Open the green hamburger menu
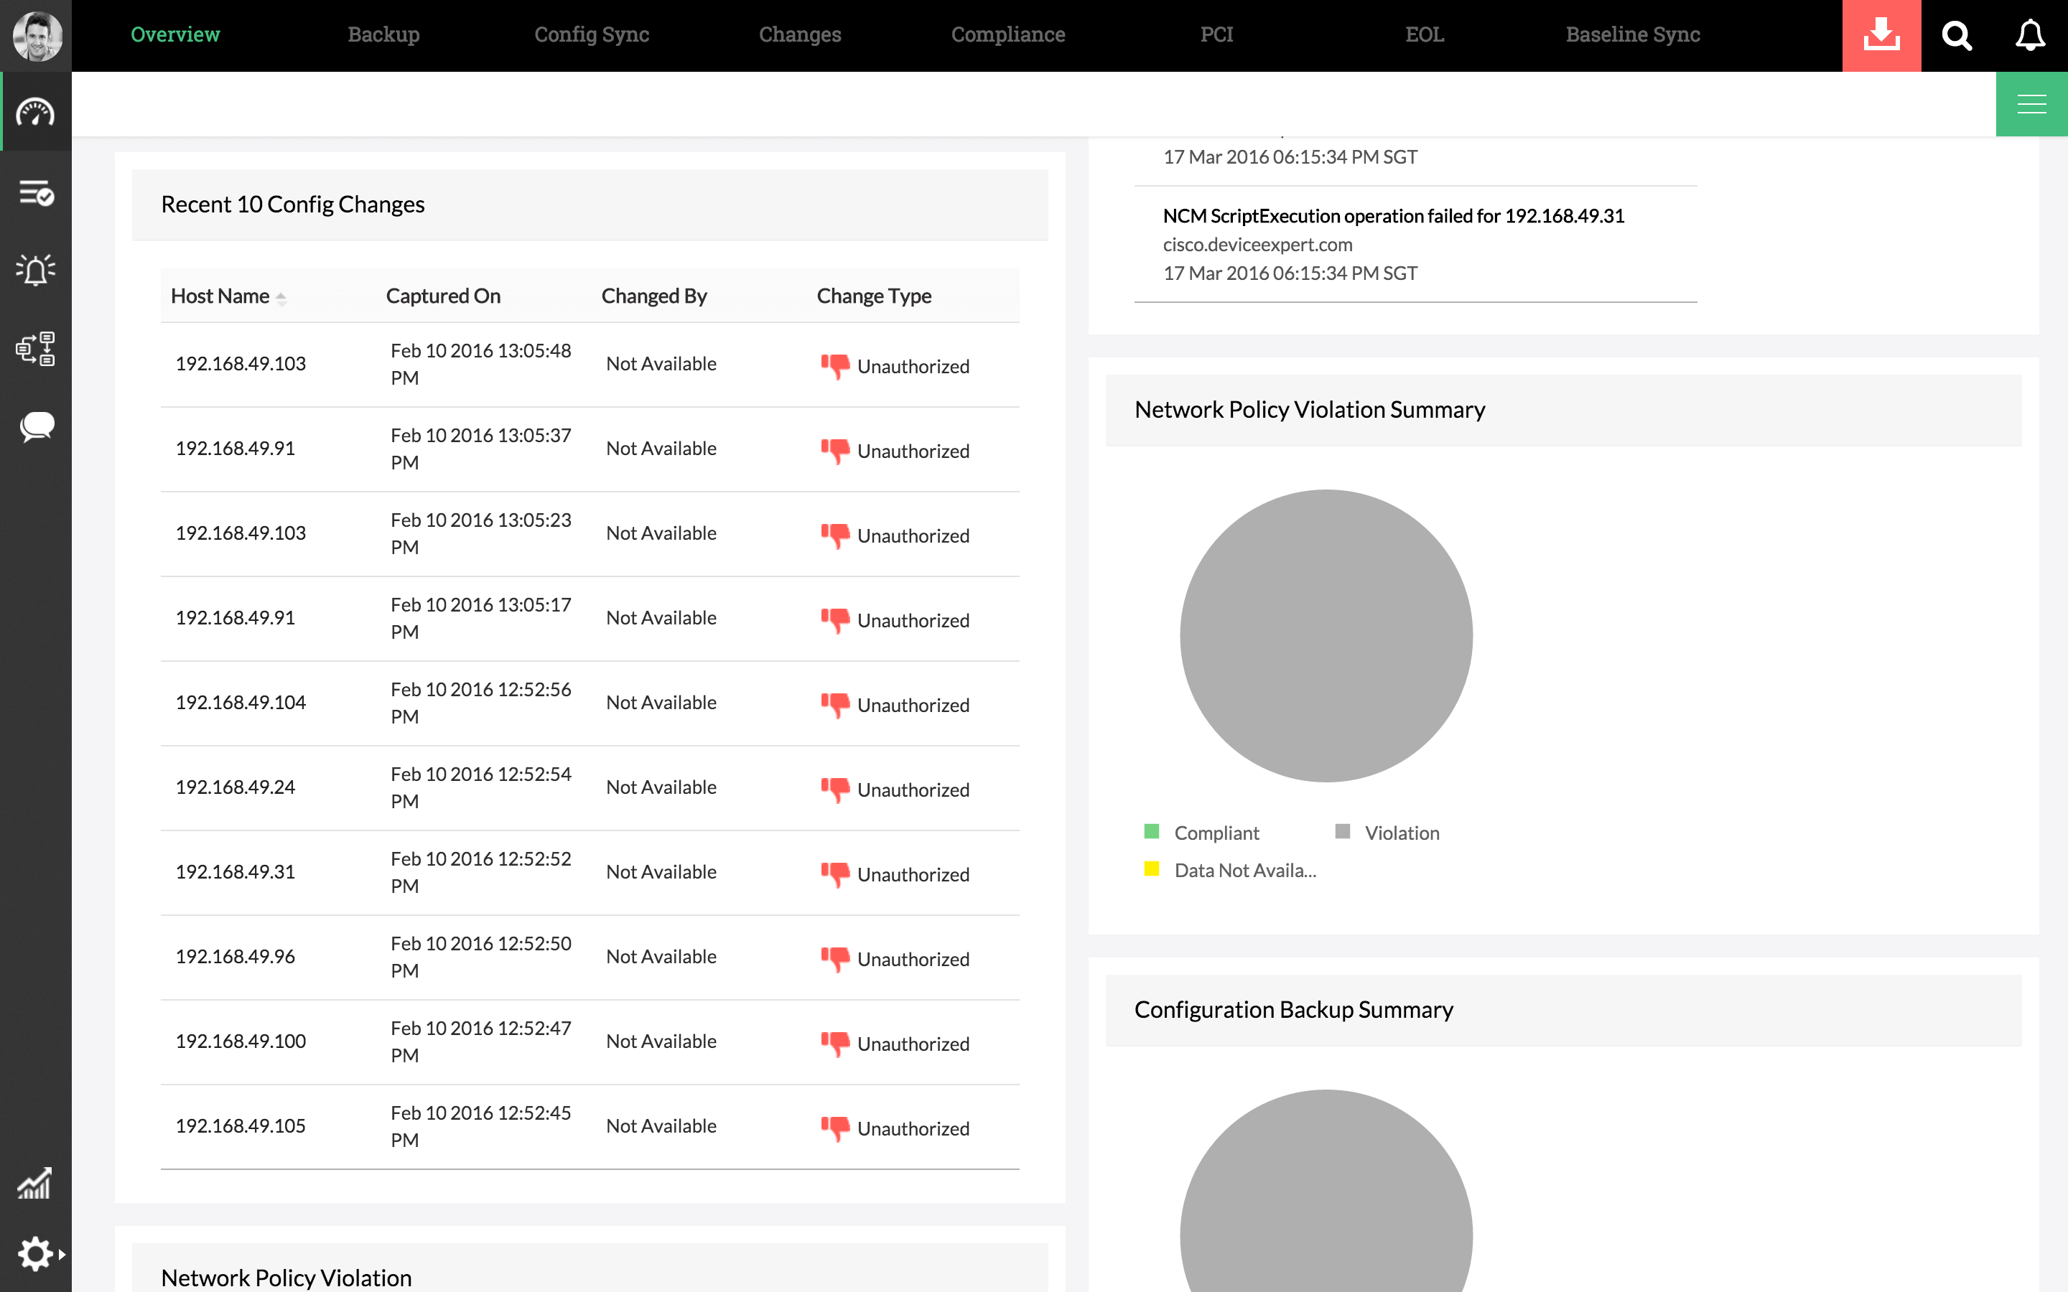This screenshot has width=2068, height=1292. pyautogui.click(x=2031, y=104)
